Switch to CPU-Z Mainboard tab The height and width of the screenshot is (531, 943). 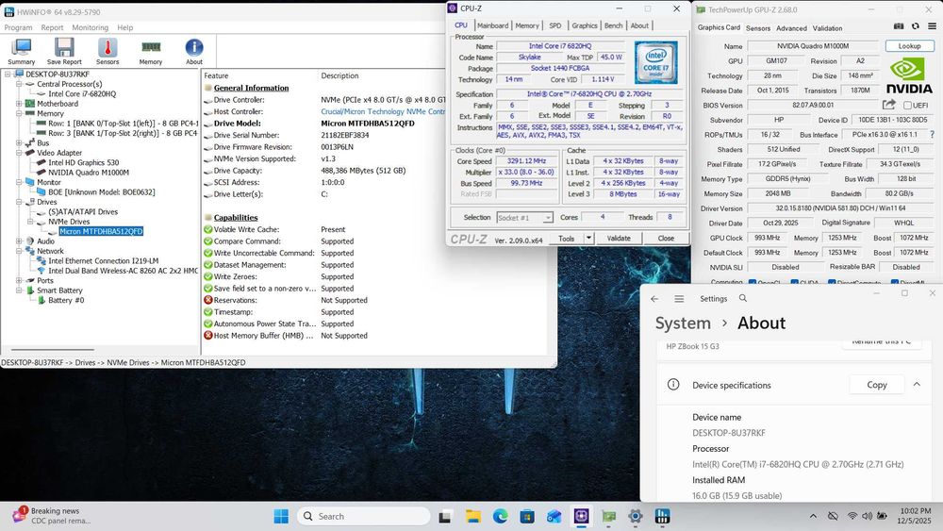coord(492,25)
